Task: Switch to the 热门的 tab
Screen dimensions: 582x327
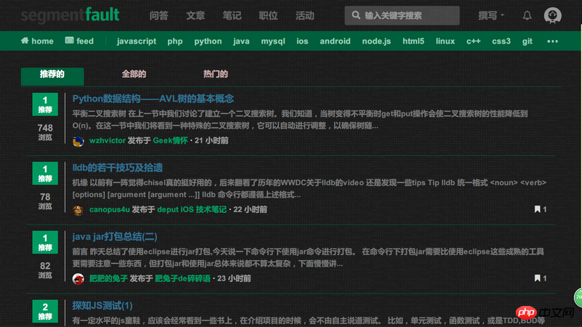Action: pos(215,74)
